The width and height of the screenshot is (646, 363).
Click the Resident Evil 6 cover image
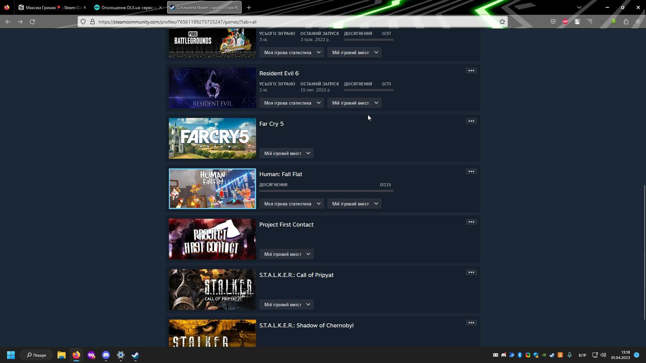coord(212,88)
